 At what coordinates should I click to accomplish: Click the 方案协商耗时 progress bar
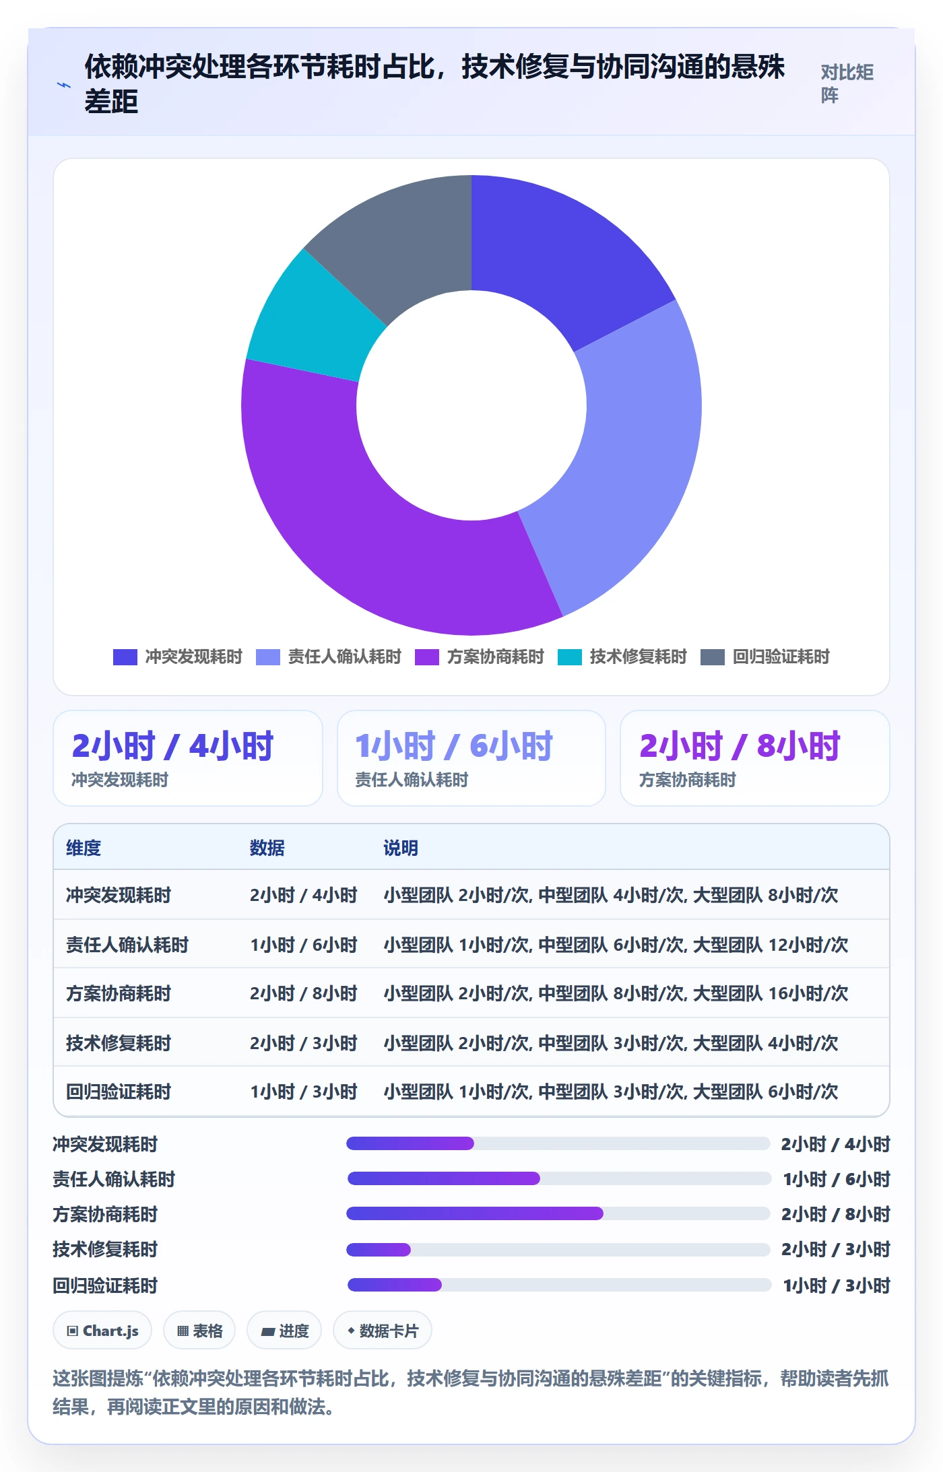click(558, 1213)
